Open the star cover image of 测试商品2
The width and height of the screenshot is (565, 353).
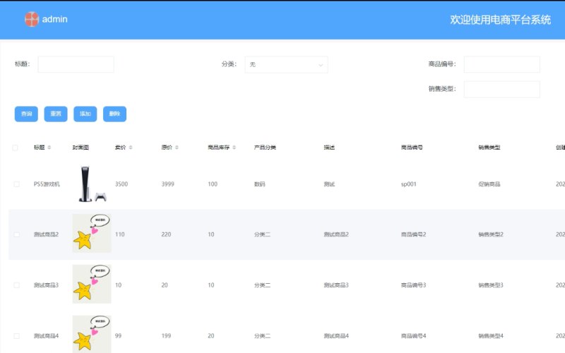point(92,233)
